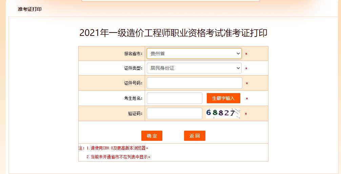Submit the form with 确定 button
Viewport: 341px width, 174px height.
click(152, 136)
